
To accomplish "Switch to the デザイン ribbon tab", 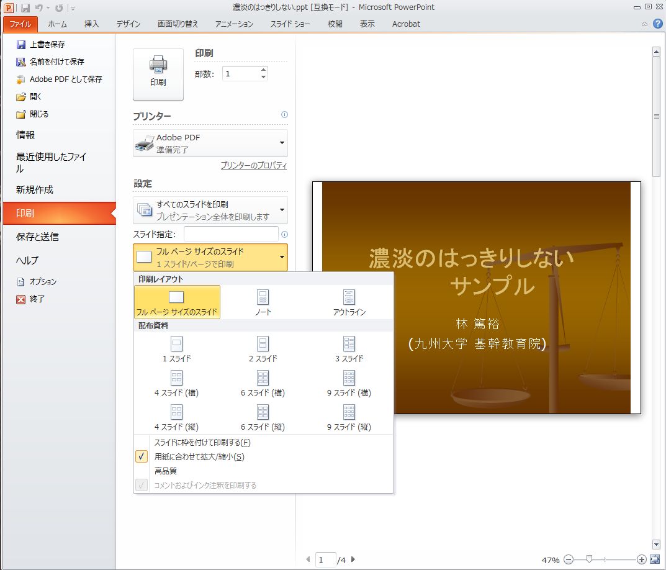I will (x=128, y=24).
